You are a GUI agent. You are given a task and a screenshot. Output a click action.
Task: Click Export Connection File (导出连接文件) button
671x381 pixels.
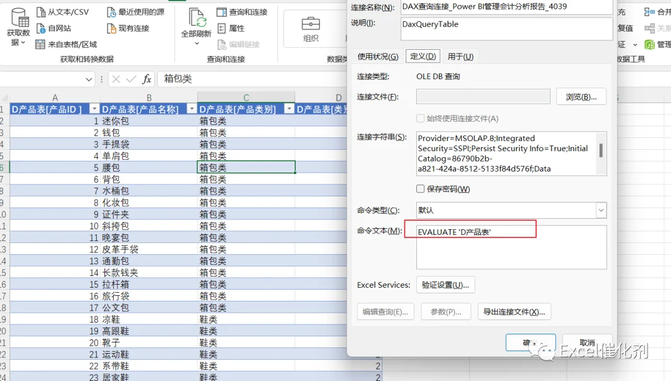514,311
